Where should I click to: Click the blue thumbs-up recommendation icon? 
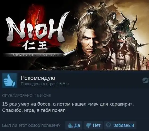pyautogui.click(x=10, y=80)
